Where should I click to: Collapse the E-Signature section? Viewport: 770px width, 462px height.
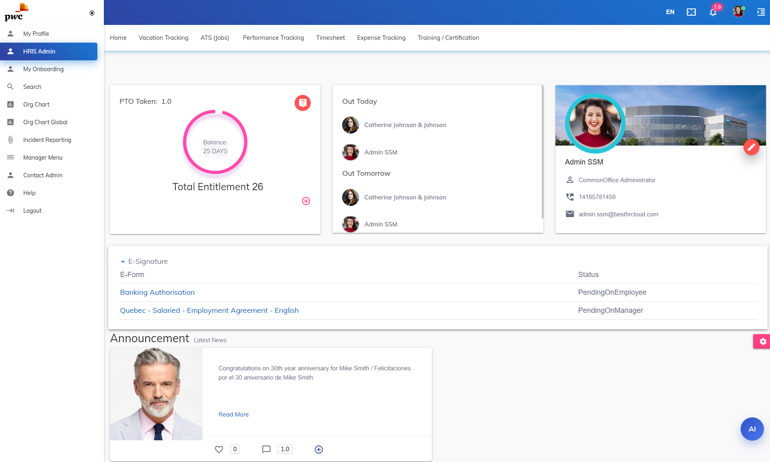pyautogui.click(x=123, y=261)
